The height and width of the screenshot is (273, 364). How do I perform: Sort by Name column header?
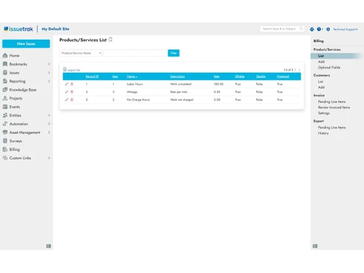[132, 76]
